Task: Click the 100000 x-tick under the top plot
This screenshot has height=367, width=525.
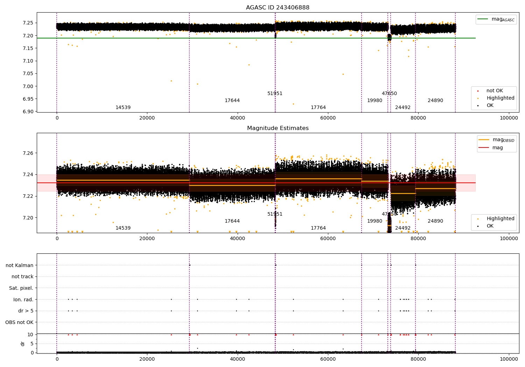Action: tap(509, 118)
